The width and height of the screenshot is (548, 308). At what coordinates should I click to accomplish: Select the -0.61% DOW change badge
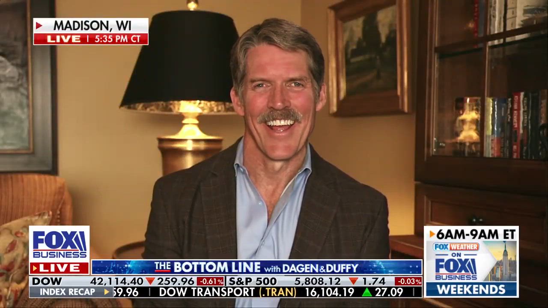211,281
